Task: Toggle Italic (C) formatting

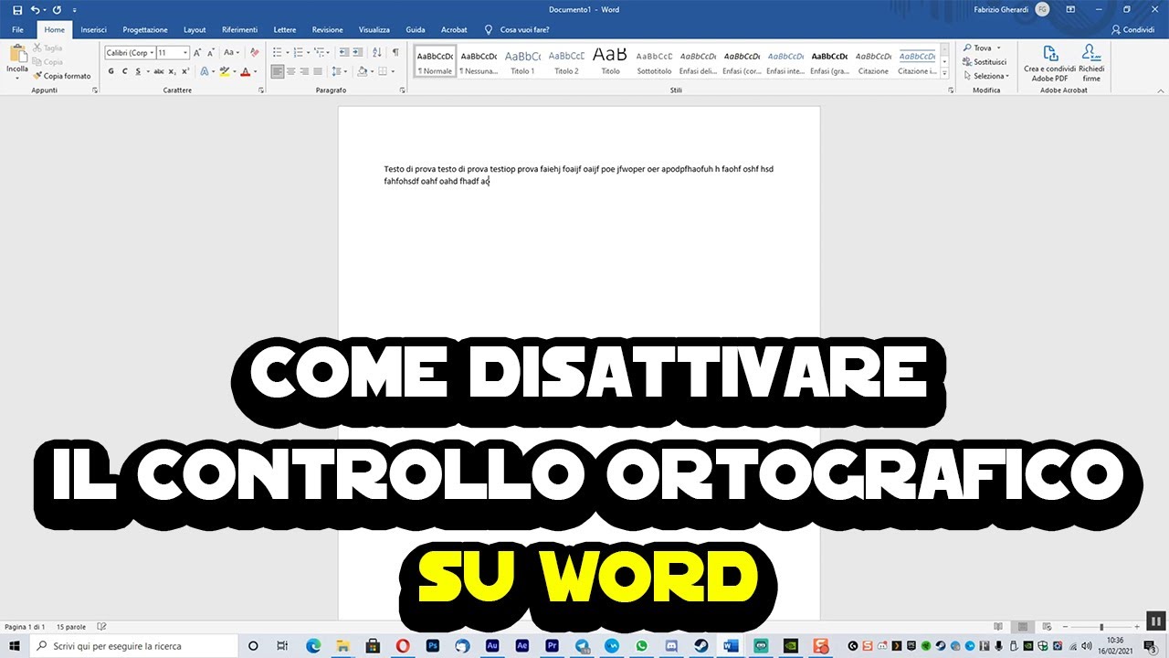Action: [x=125, y=71]
